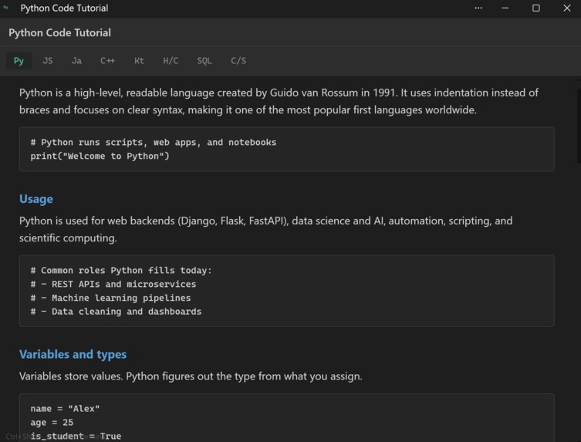Open the Ja language tab
This screenshot has height=442, width=581.
click(x=76, y=61)
